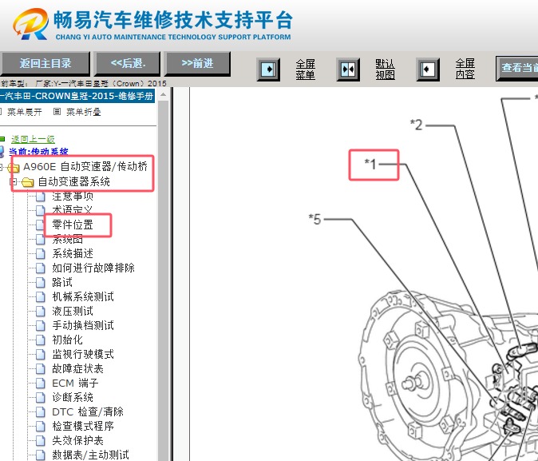
Task: Click the 全屏菜单 panel icon
Action: click(268, 70)
